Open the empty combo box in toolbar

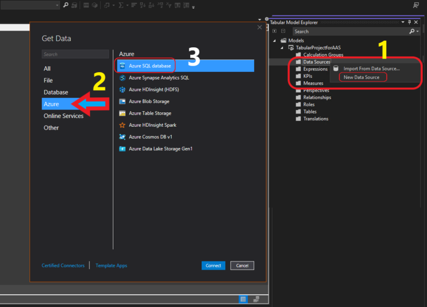(30, 5)
